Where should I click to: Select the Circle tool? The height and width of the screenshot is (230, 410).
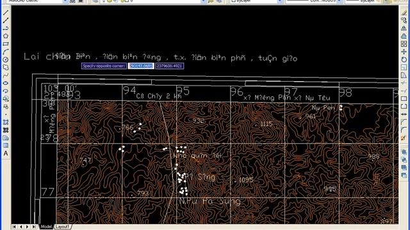coord(6,59)
